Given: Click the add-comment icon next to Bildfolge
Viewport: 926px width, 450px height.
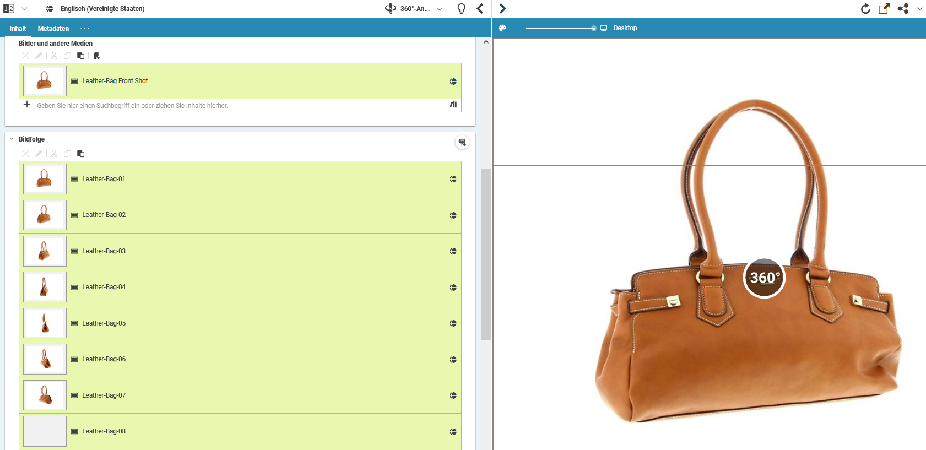Looking at the screenshot, I should pos(462,143).
